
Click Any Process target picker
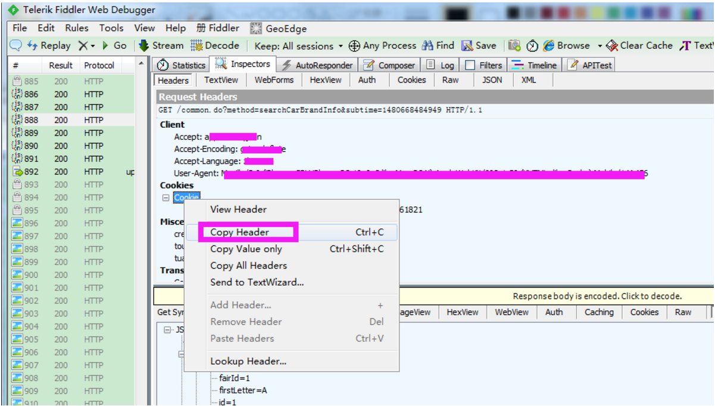(382, 46)
